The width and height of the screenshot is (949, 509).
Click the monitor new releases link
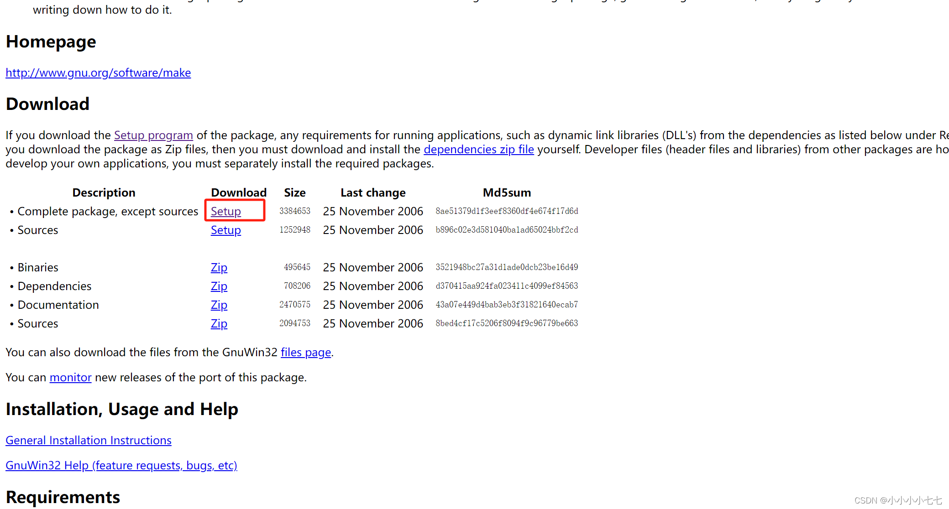(70, 378)
